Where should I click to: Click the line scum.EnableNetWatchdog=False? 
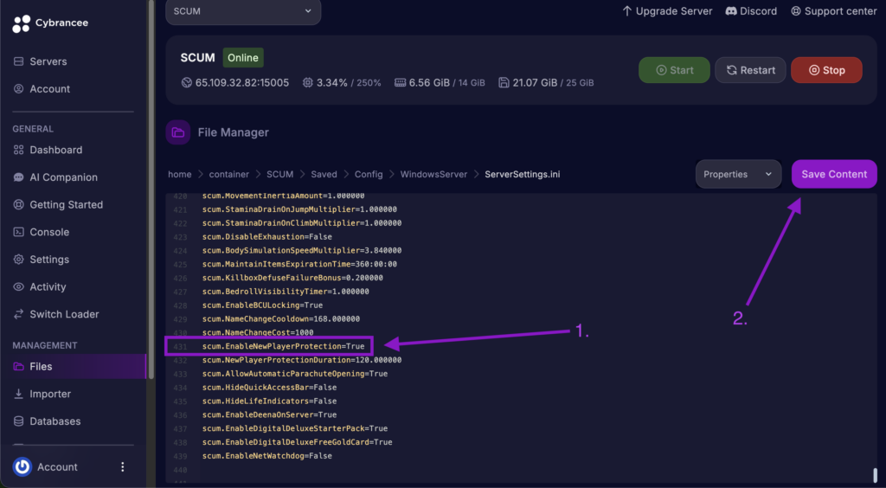pos(266,456)
